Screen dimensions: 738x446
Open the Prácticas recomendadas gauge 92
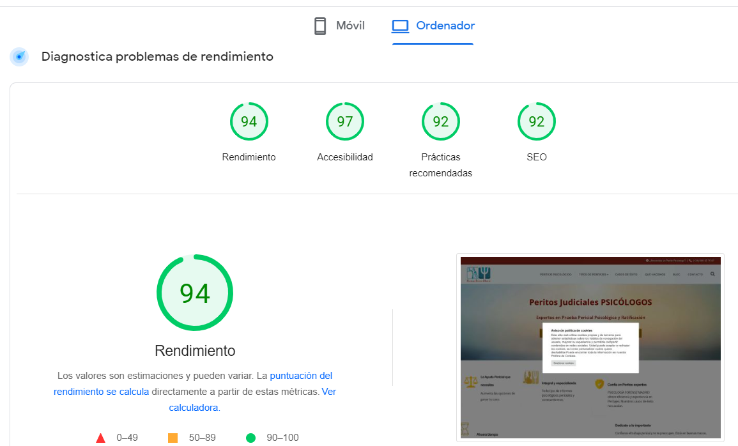(x=440, y=121)
